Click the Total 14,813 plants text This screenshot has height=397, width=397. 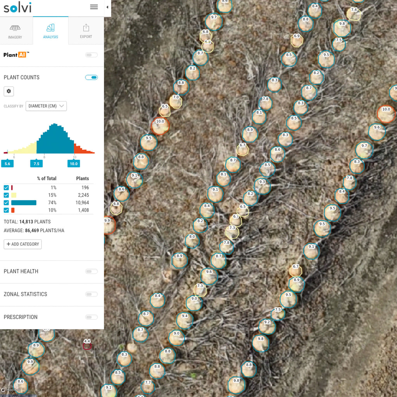pos(27,222)
